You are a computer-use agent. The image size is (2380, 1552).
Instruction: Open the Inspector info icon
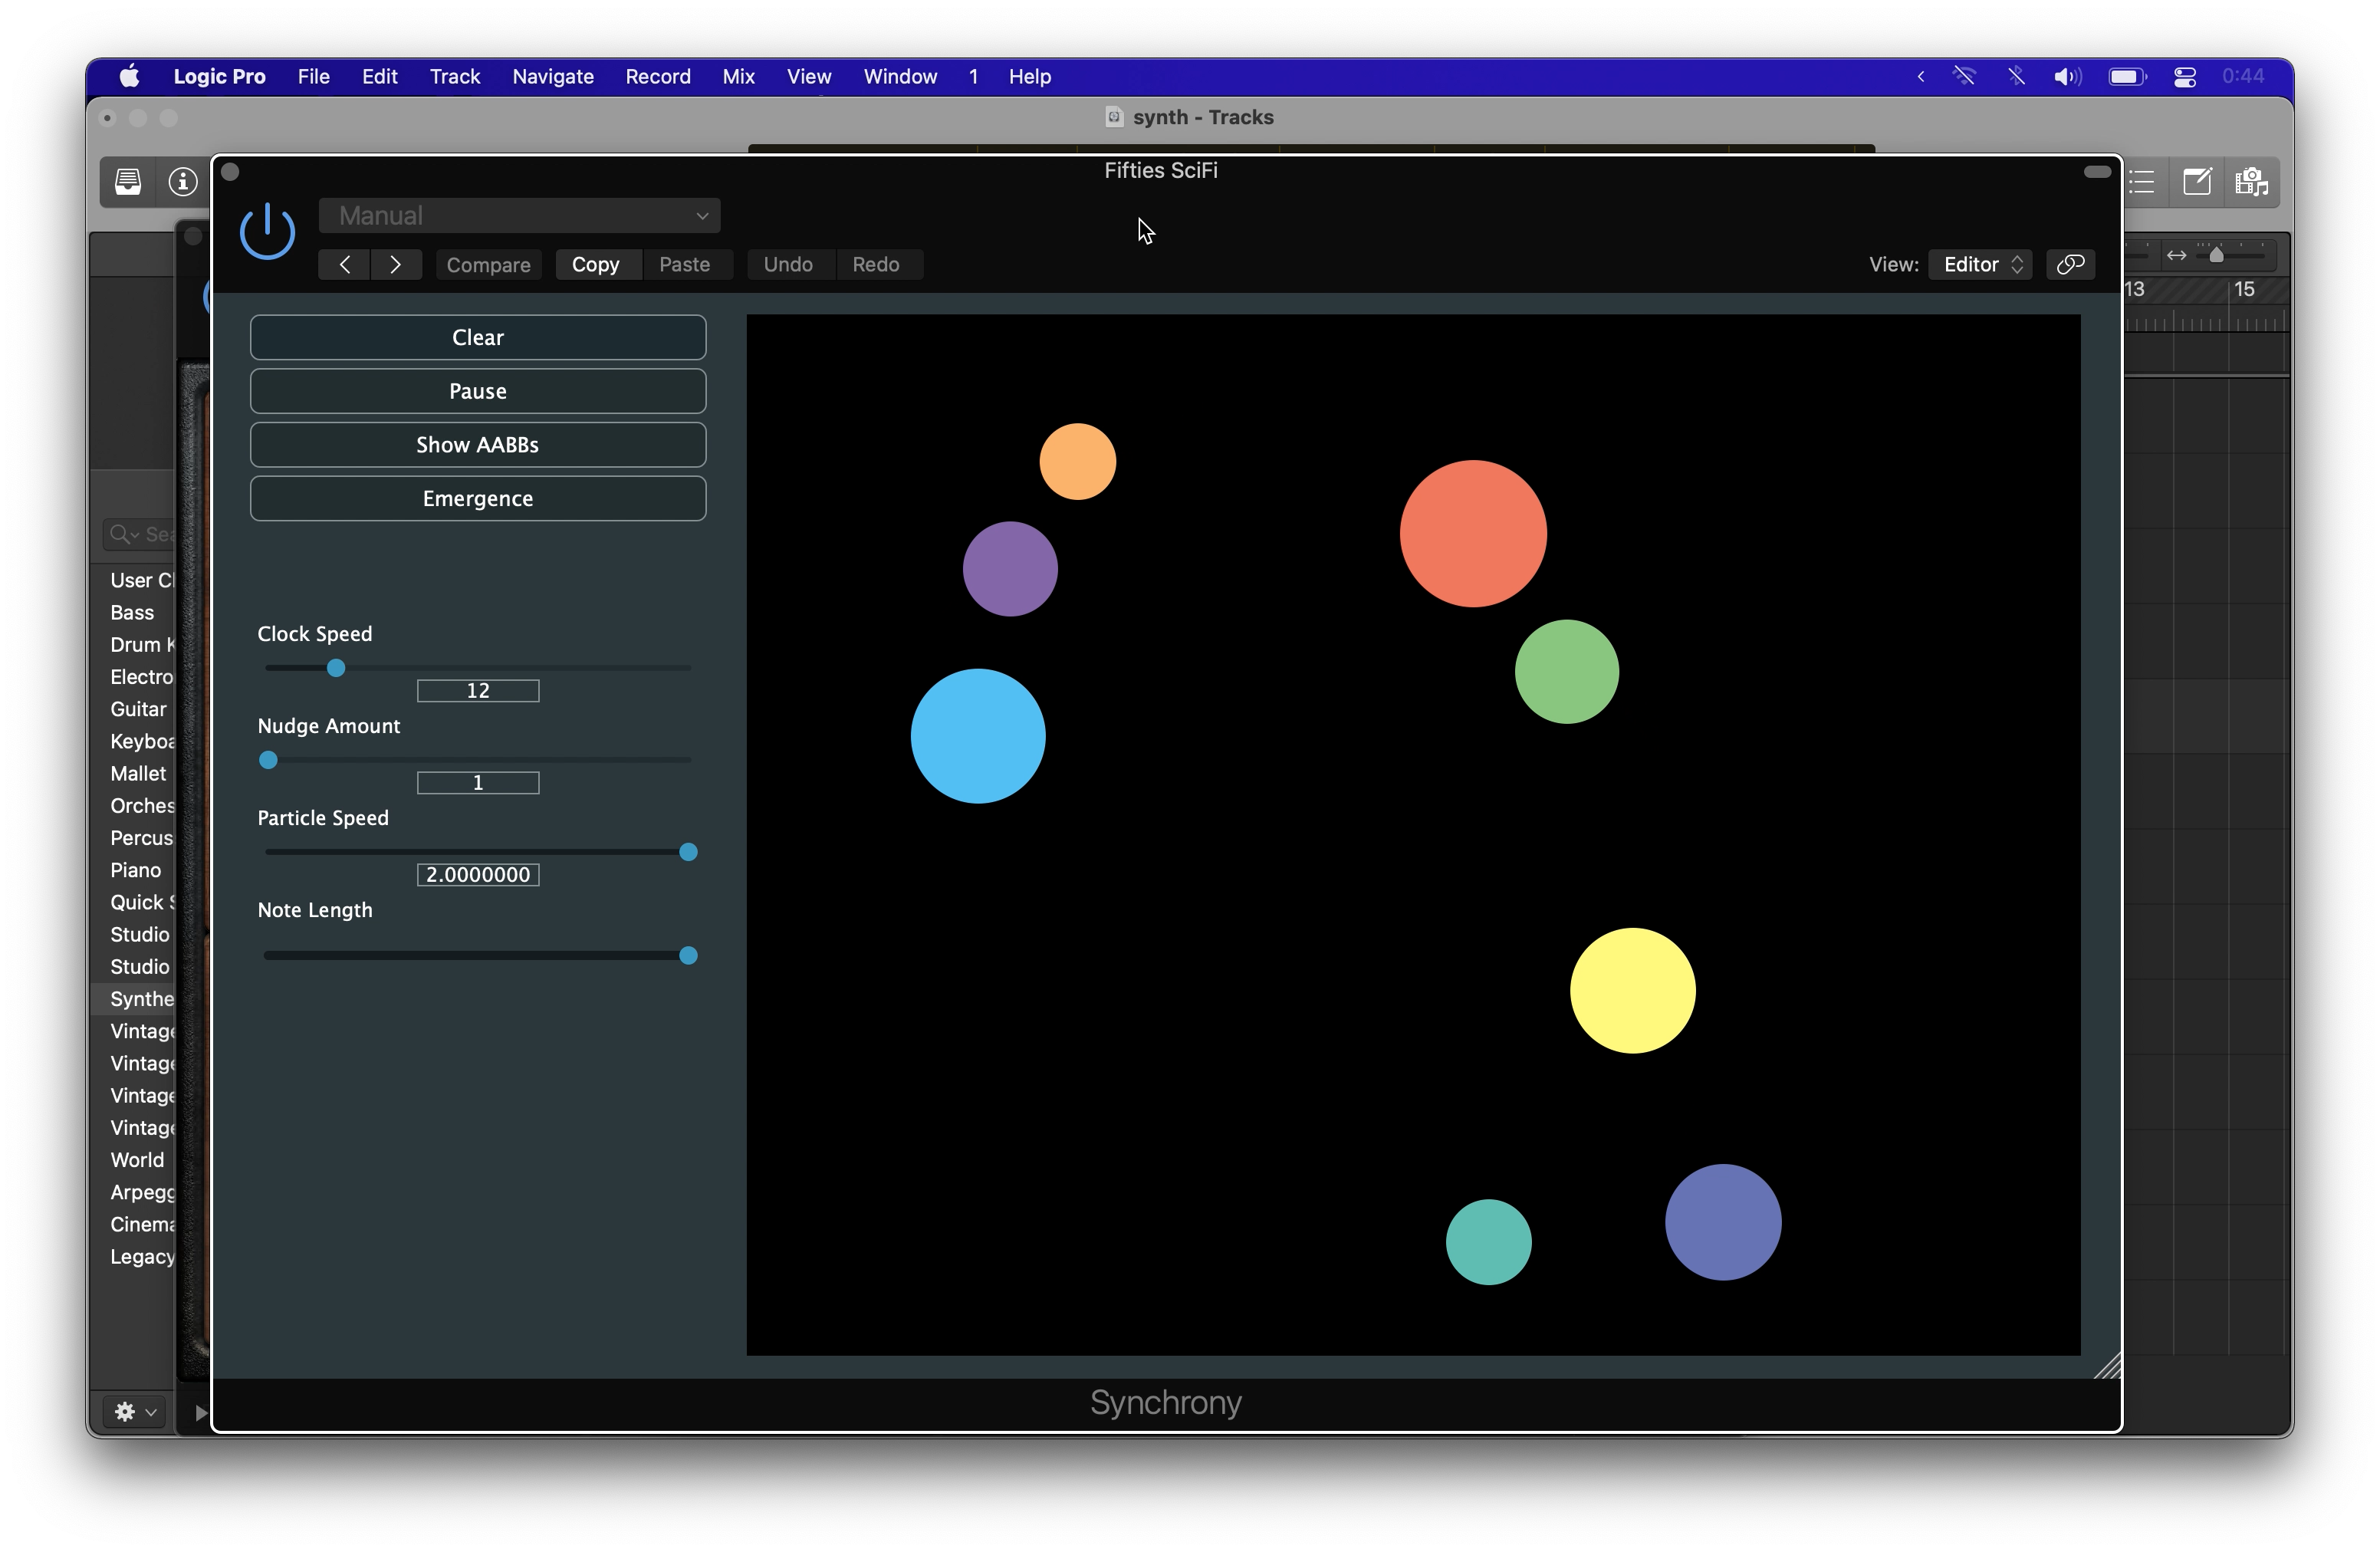tap(182, 182)
